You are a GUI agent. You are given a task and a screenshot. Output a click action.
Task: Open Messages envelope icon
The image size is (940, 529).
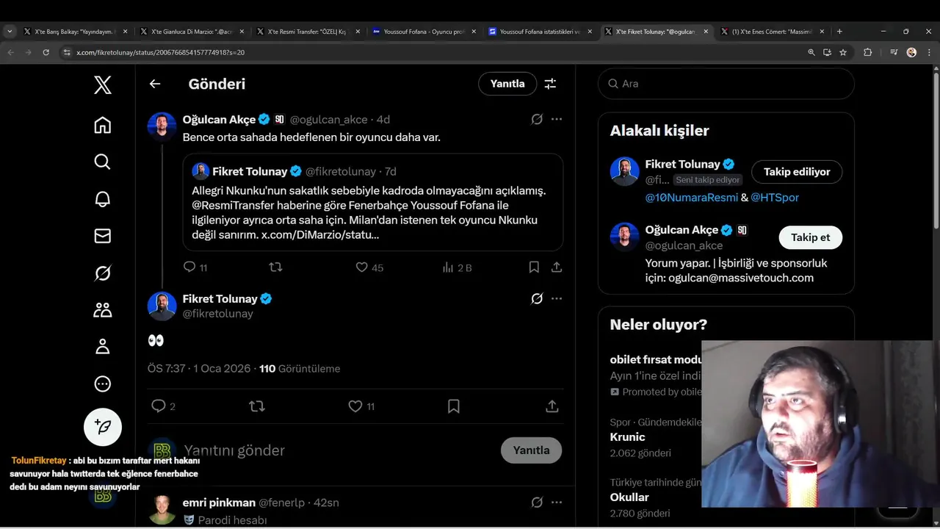click(x=103, y=236)
